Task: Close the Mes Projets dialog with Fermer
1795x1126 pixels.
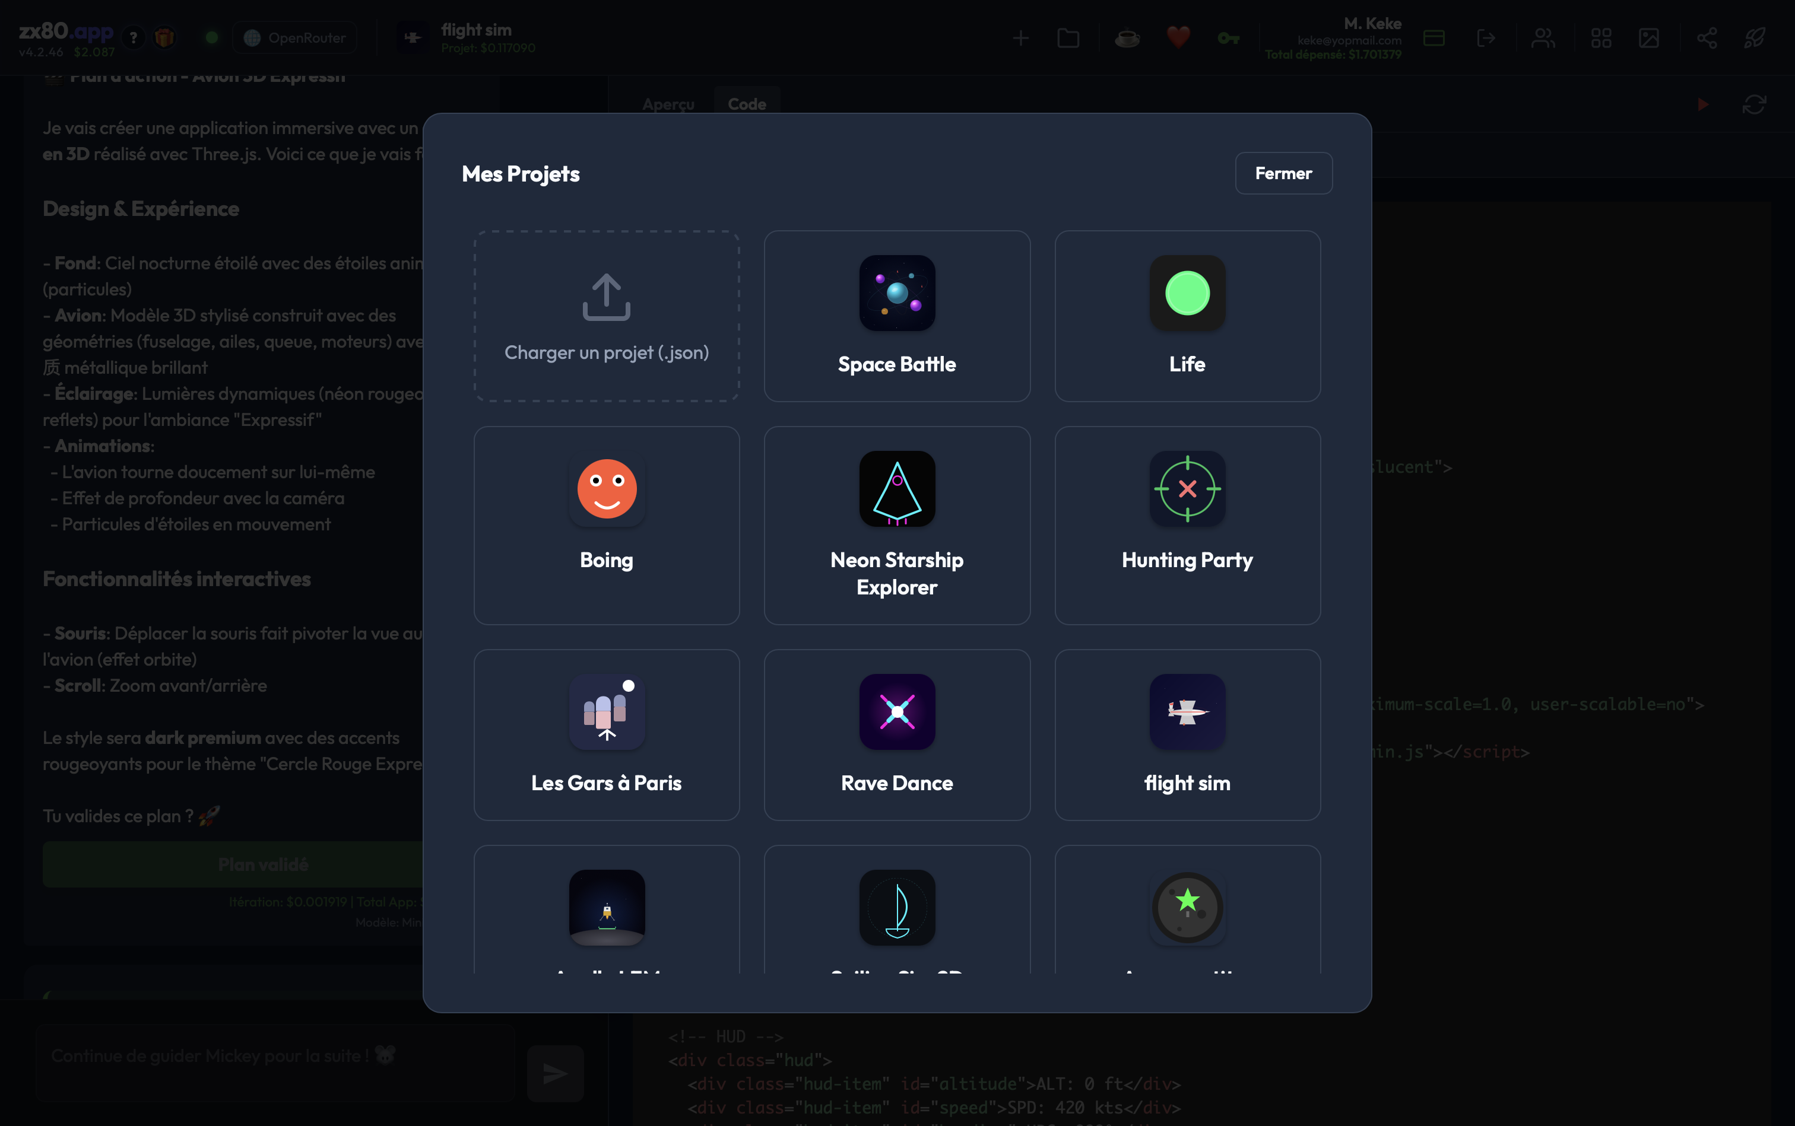Action: coord(1283,173)
